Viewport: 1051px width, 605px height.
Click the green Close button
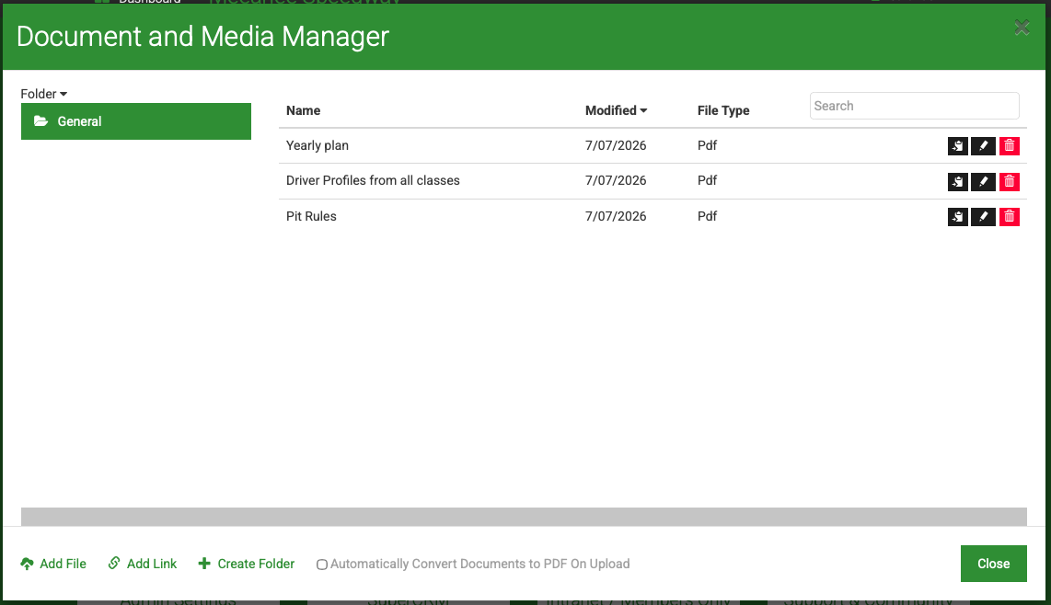[x=993, y=564]
